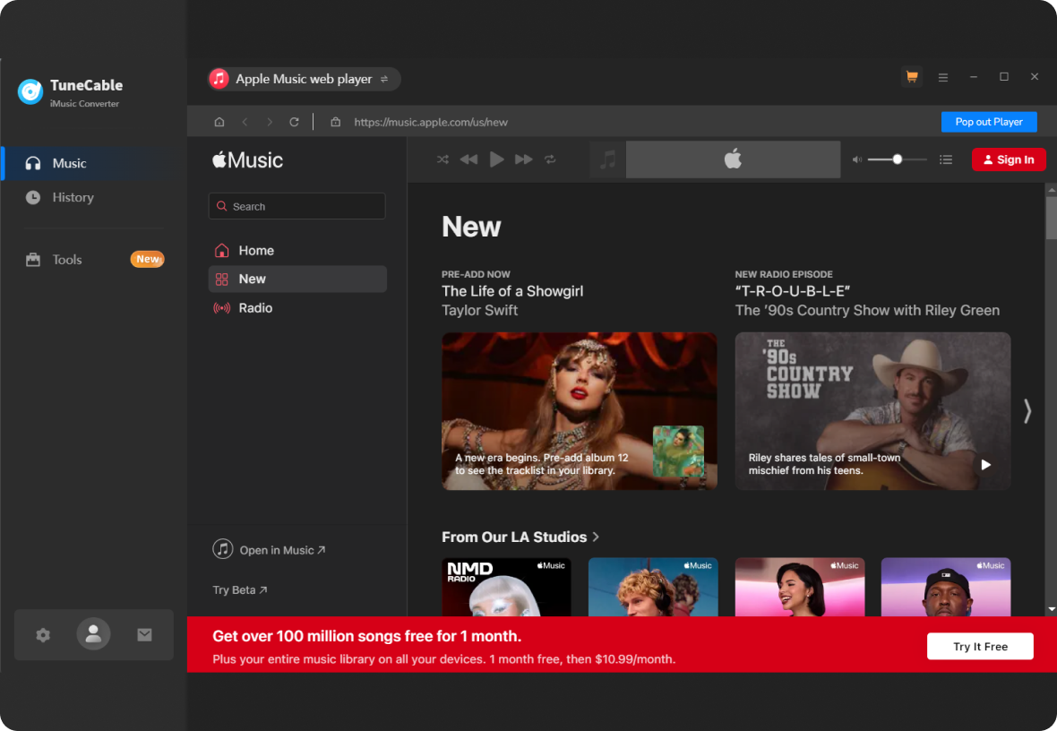Click the Pop out Player button
Viewport: 1057px width, 731px height.
[989, 121]
